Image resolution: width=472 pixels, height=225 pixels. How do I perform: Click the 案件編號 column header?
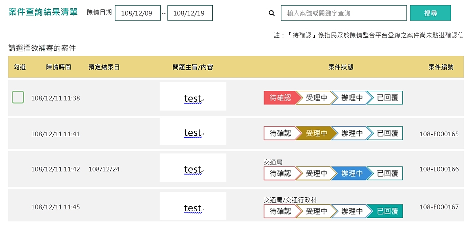(x=441, y=67)
